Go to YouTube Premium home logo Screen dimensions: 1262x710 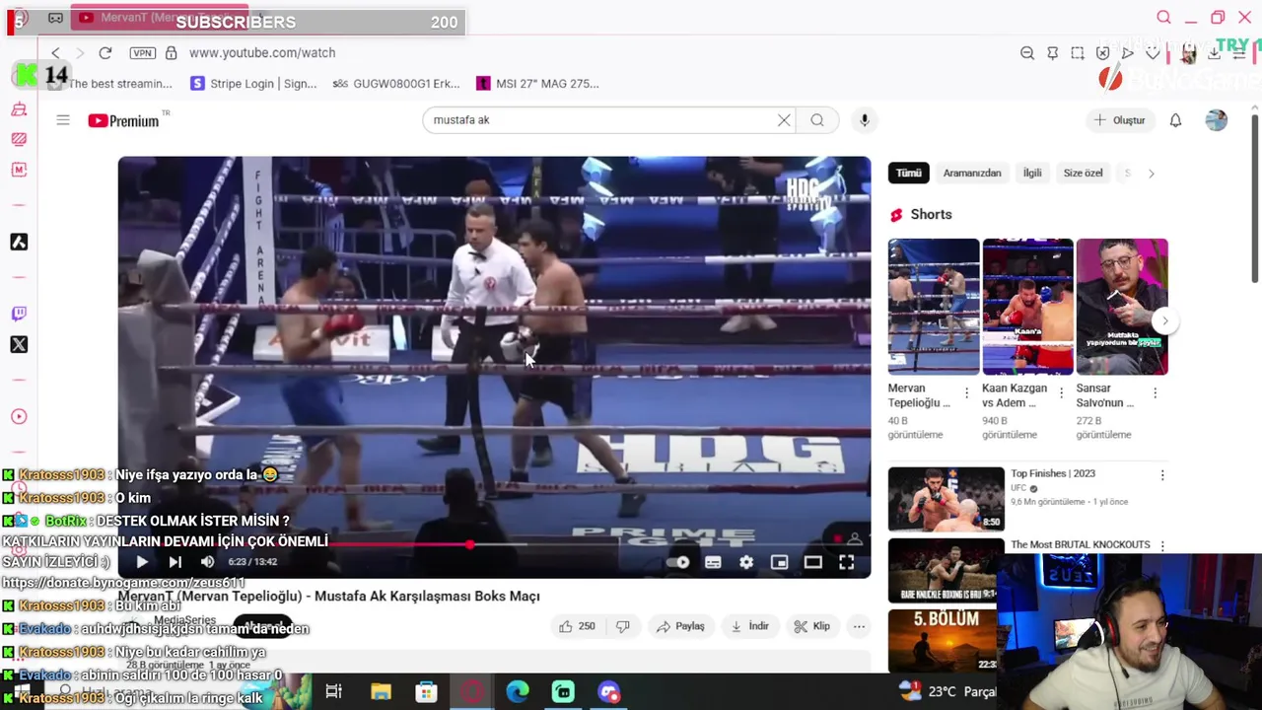123,120
